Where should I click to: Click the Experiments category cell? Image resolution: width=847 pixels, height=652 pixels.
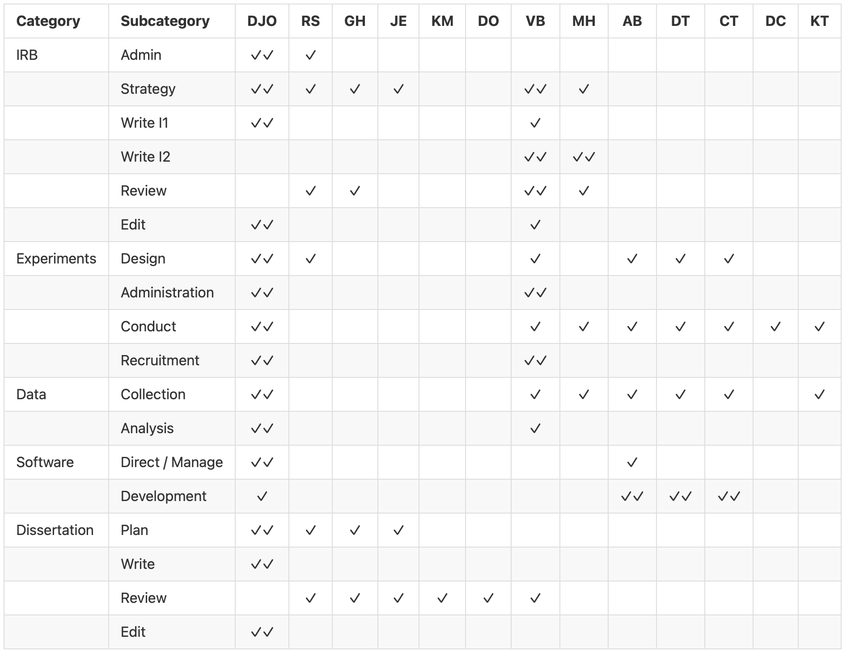[56, 259]
